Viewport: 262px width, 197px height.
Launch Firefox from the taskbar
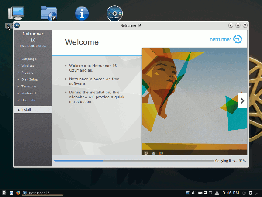pos(18,193)
